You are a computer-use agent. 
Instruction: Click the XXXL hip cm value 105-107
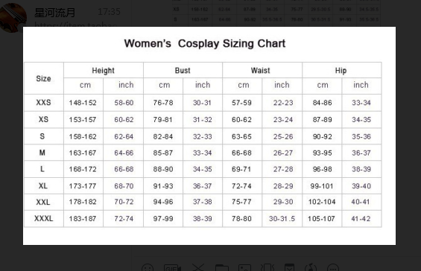[321, 219]
